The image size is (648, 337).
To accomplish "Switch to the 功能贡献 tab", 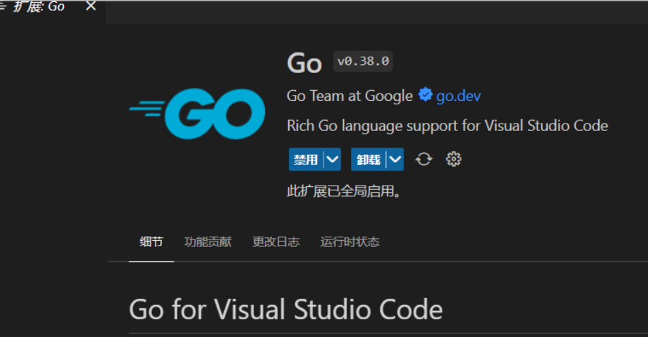I will (208, 242).
